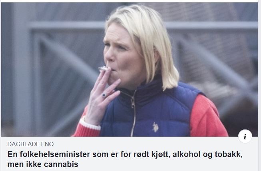
Task: Click the word 'tobakk' in the headline
Action: [229, 155]
